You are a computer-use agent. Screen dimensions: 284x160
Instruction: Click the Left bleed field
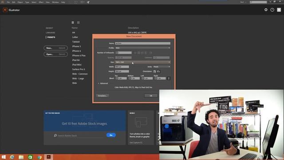pos(148,78)
